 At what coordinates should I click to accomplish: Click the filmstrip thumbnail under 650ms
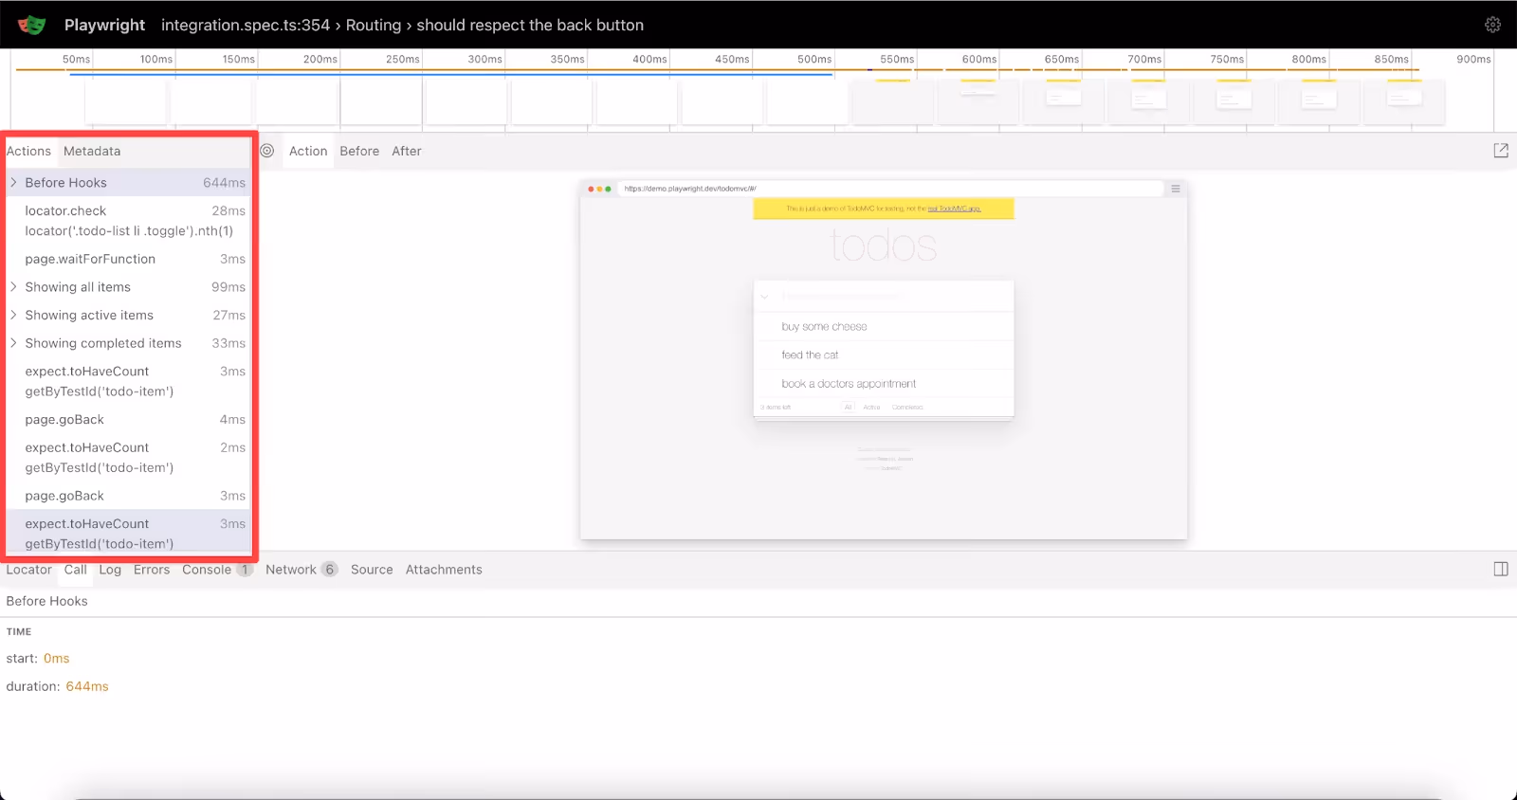(1063, 101)
